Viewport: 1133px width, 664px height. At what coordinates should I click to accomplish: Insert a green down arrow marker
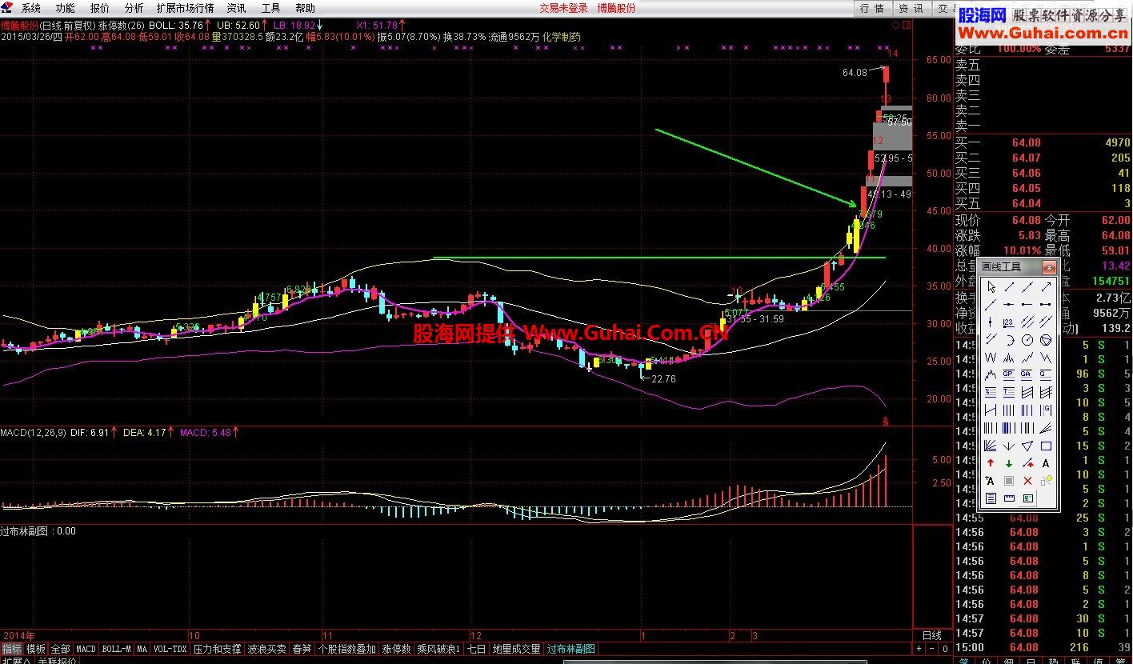click(x=1010, y=463)
